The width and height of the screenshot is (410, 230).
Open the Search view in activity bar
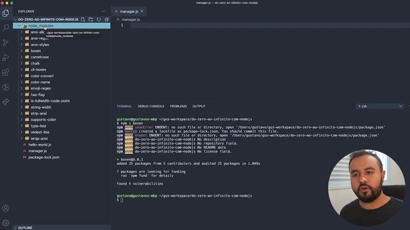click(6, 27)
